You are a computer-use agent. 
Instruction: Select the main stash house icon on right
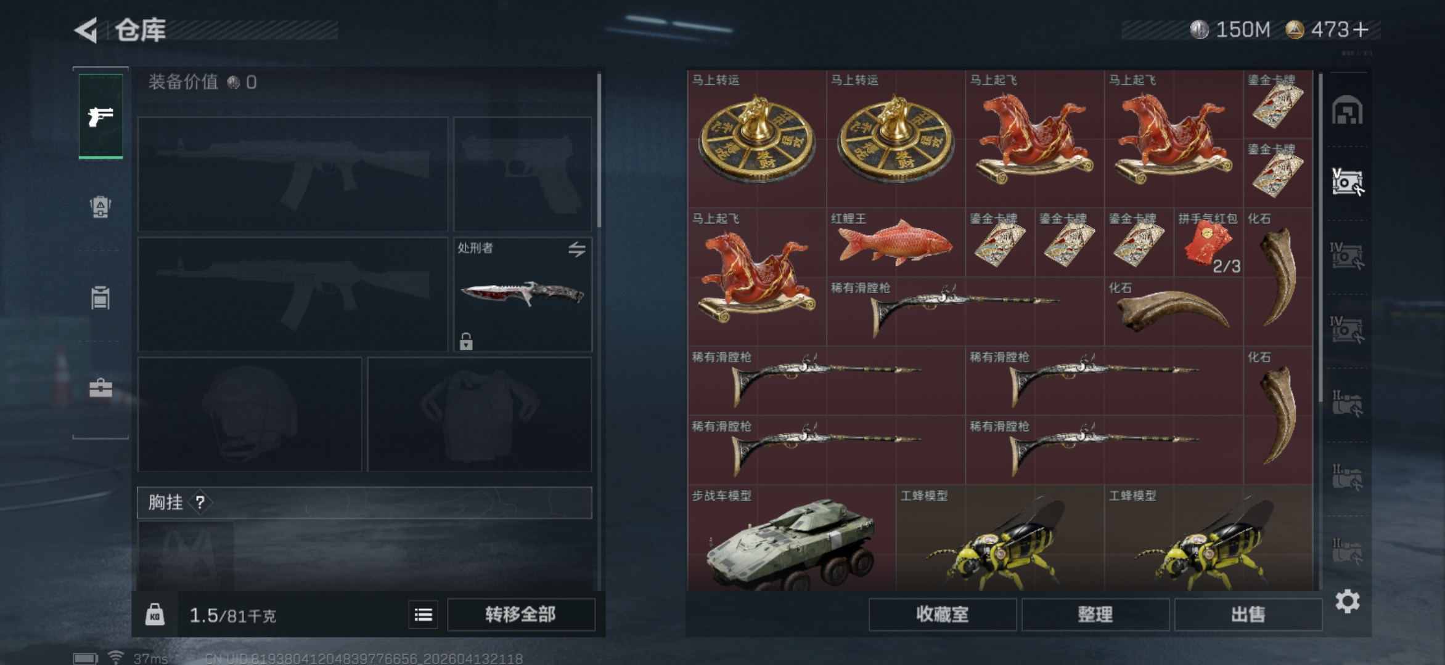coord(1348,111)
